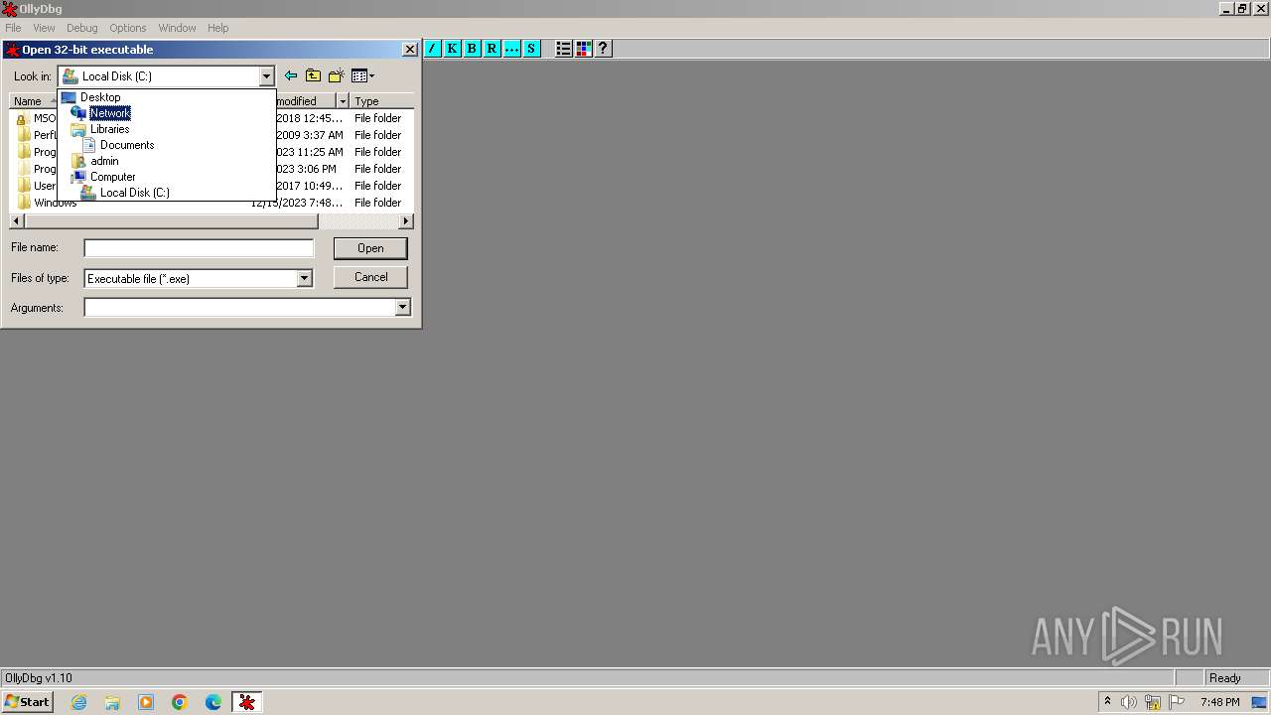Collapse the Look in dropdown arrow

pyautogui.click(x=266, y=76)
